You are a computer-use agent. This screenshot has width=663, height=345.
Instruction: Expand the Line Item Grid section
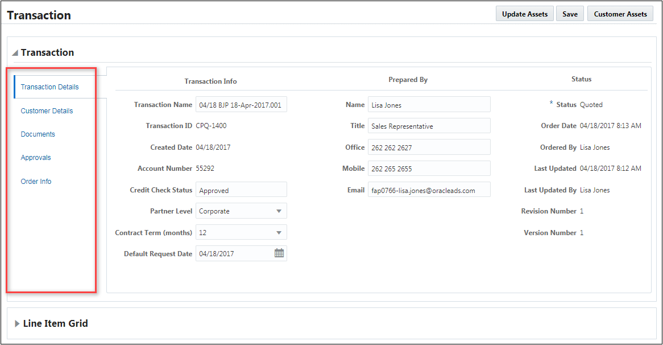pos(17,323)
